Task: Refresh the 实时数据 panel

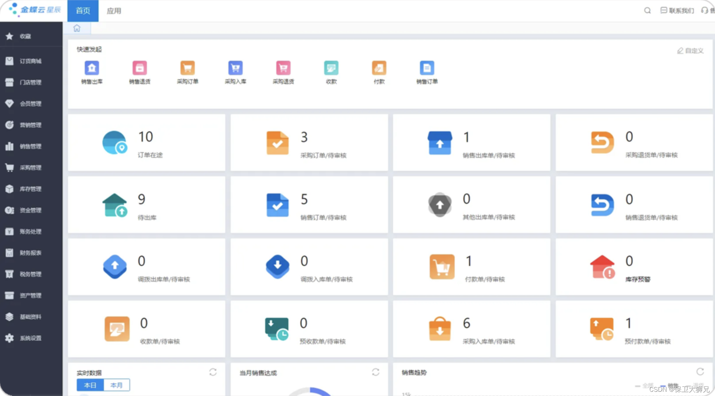Action: tap(213, 372)
